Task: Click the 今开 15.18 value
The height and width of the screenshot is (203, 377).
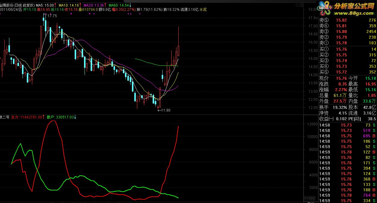Action: pyautogui.click(x=371, y=78)
